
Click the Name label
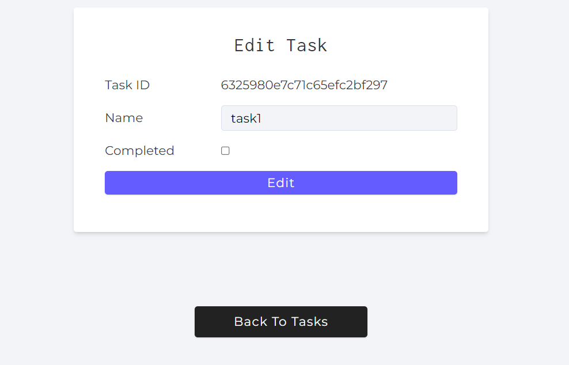[124, 118]
